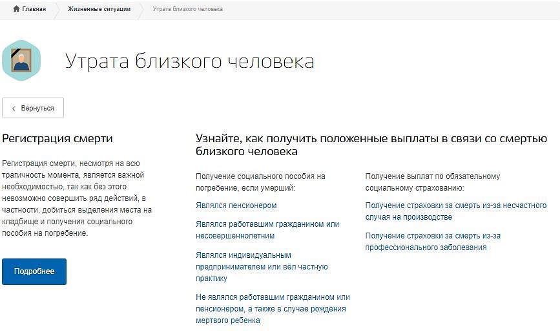Open the Не являлся работавшим гражданином link
The width and height of the screenshot is (560, 336).
click(272, 309)
